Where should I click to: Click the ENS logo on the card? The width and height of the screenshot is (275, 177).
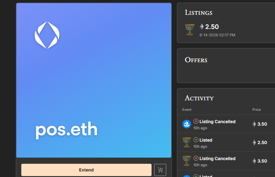pyautogui.click(x=47, y=35)
